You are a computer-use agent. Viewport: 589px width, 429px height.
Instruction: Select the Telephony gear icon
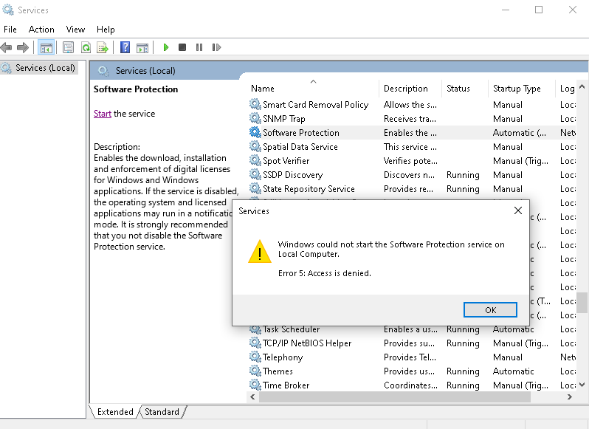[x=255, y=357]
